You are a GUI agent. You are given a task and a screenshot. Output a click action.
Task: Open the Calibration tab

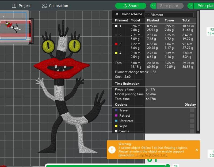click(55, 6)
